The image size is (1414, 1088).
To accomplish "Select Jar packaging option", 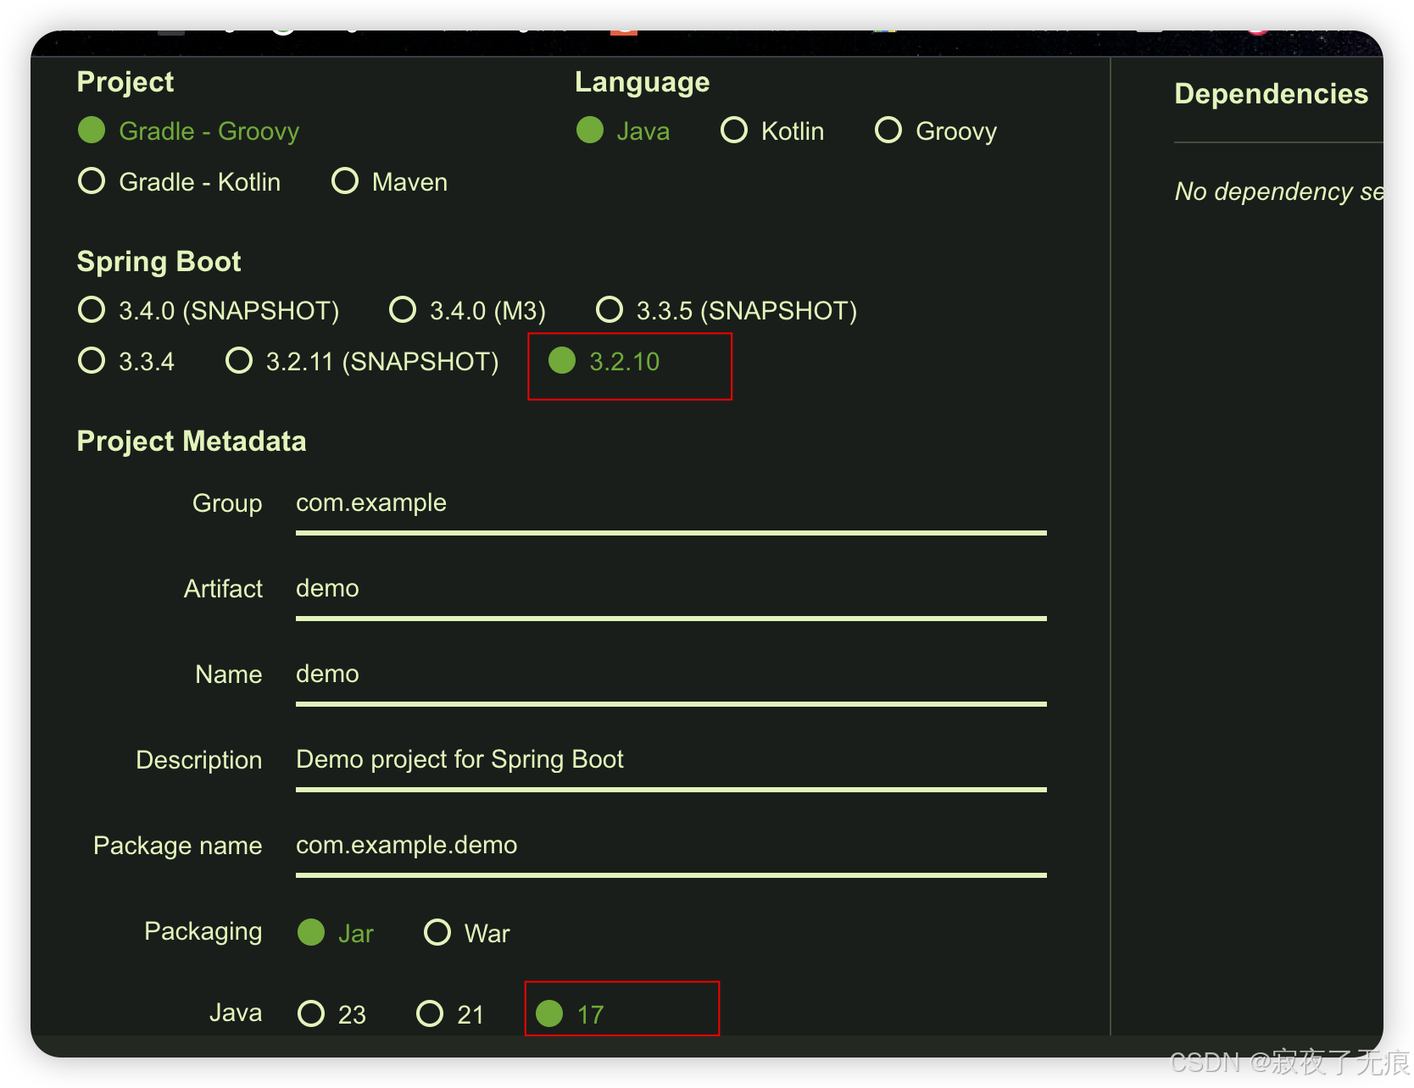I will tap(336, 933).
